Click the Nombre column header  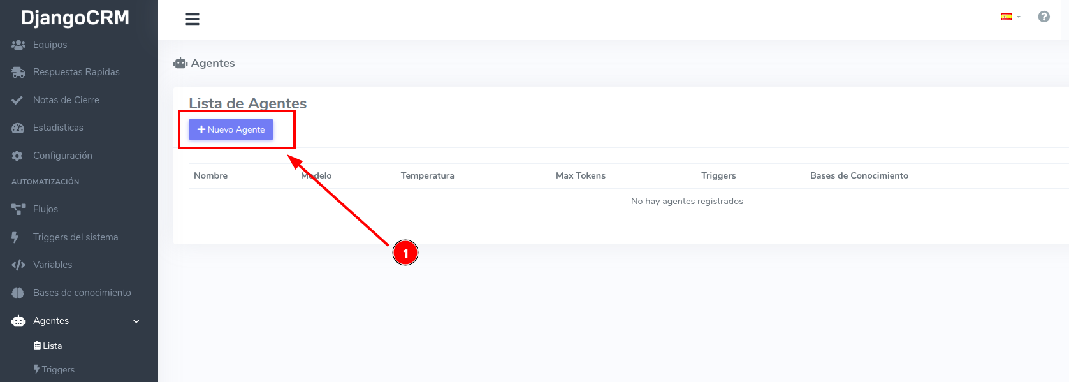(x=210, y=175)
